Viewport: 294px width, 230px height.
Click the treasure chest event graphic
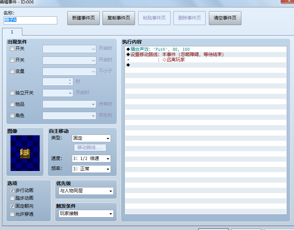point(25,153)
